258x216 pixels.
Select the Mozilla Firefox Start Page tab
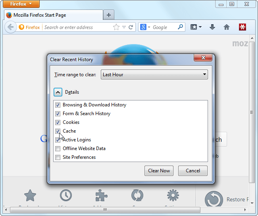pos(54,15)
